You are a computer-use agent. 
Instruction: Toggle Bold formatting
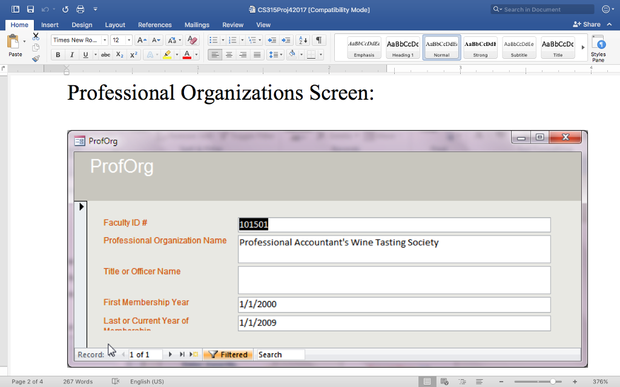click(x=58, y=55)
